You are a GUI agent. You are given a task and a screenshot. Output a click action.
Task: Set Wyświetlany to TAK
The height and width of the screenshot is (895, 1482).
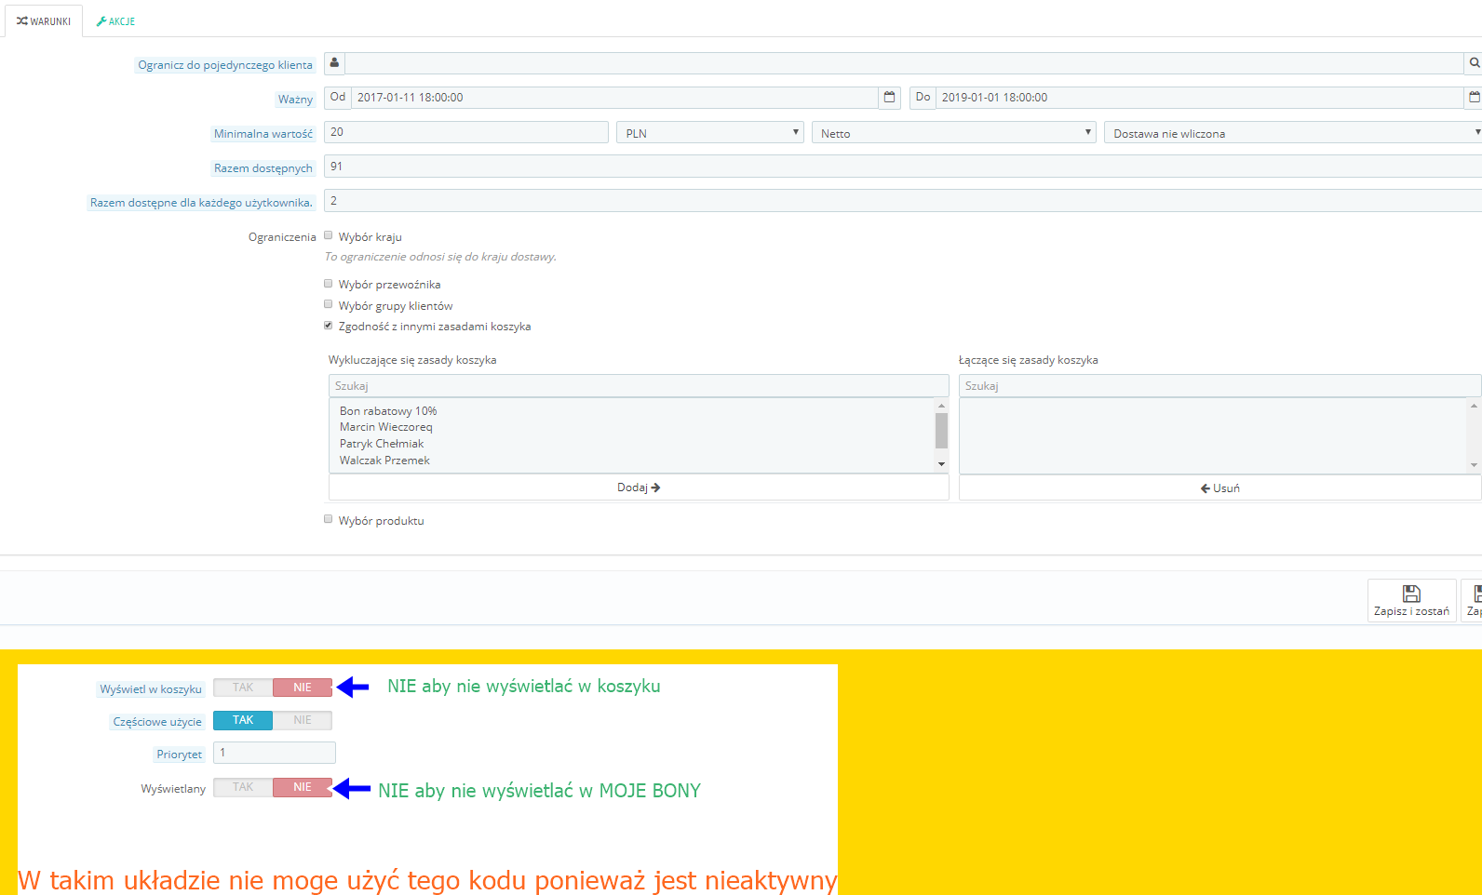(x=243, y=787)
